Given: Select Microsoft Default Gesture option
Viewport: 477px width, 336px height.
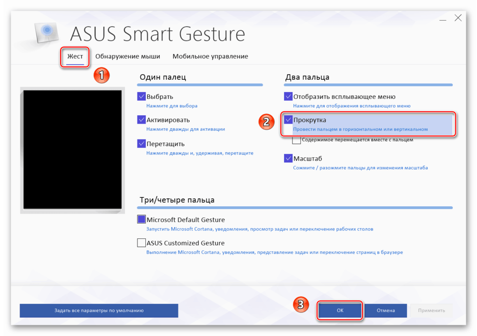Looking at the screenshot, I should click(x=141, y=219).
